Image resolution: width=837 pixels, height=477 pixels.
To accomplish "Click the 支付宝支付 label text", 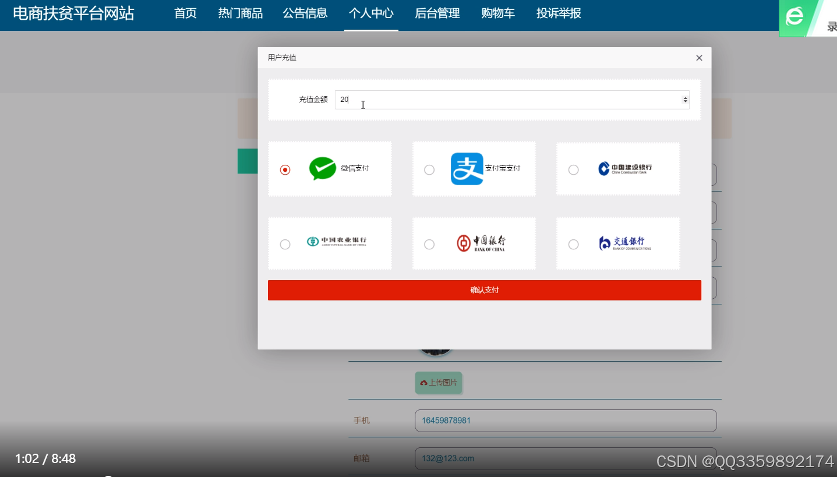I will (503, 168).
